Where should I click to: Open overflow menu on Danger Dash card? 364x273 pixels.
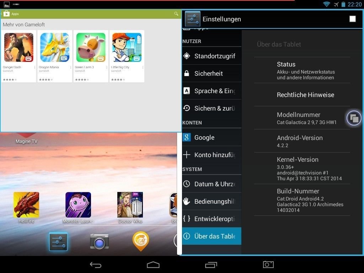coord(34,67)
